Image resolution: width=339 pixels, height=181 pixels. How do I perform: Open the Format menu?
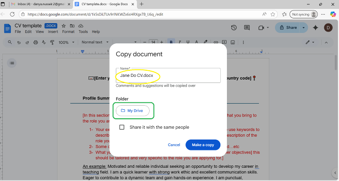click(x=68, y=32)
